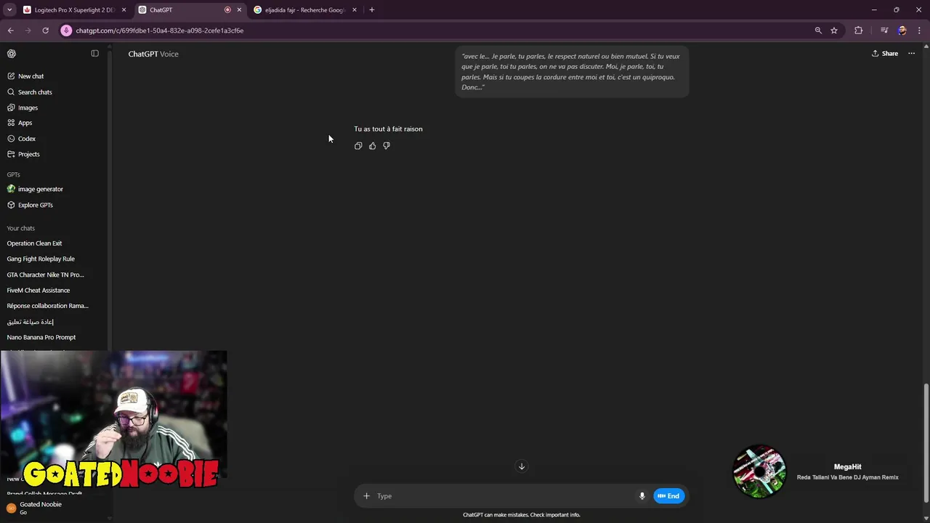Image resolution: width=930 pixels, height=523 pixels.
Task: Close the ChatGPT browser tab
Action: (x=239, y=10)
